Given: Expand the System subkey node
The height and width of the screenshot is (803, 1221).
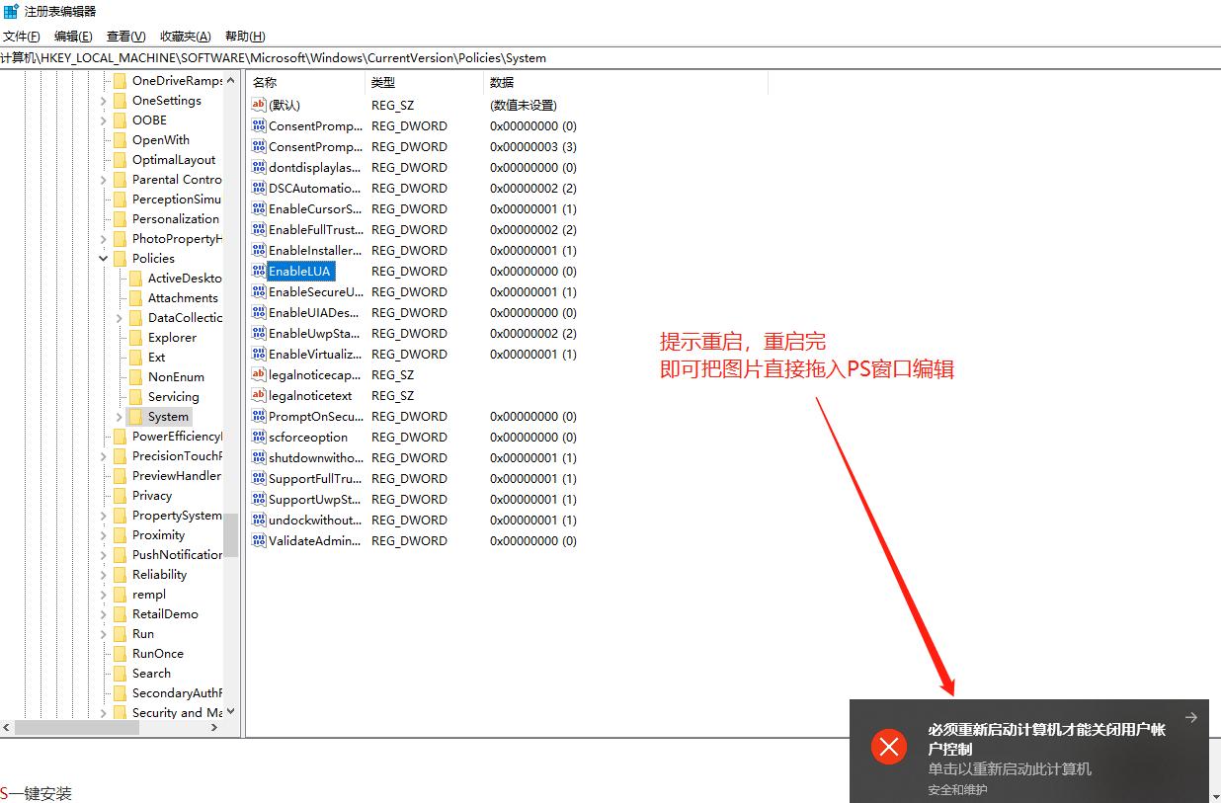Looking at the screenshot, I should (120, 417).
